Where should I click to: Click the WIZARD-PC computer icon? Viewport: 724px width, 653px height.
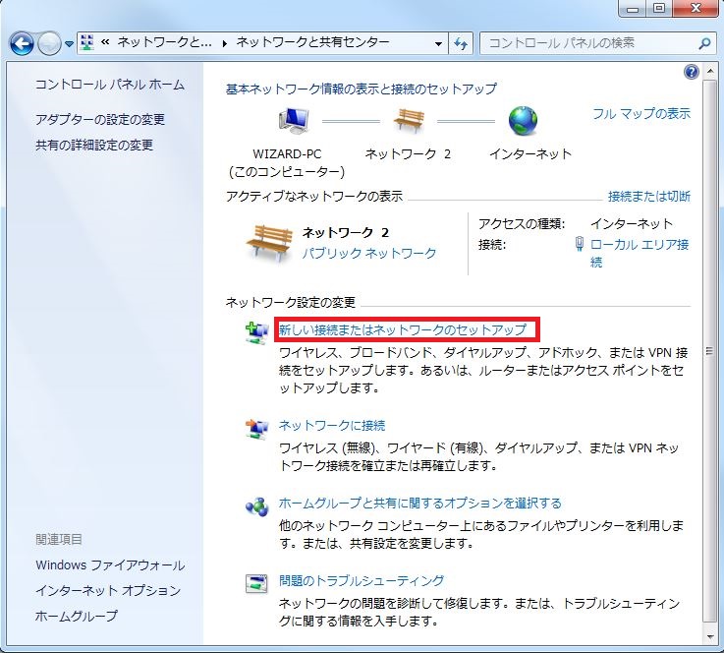click(x=294, y=122)
